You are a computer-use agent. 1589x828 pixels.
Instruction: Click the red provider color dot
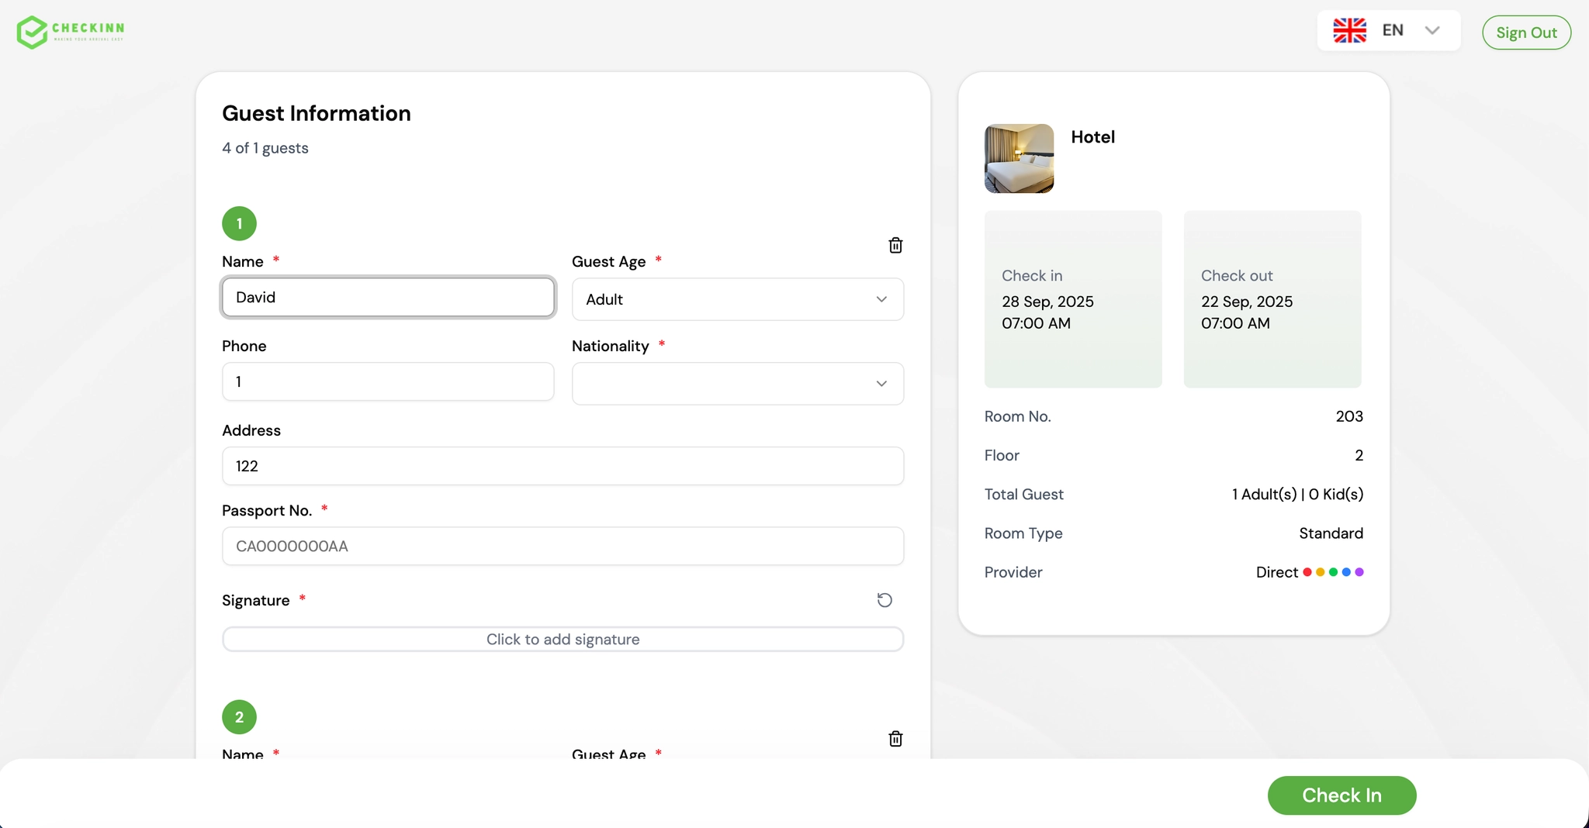click(1307, 572)
